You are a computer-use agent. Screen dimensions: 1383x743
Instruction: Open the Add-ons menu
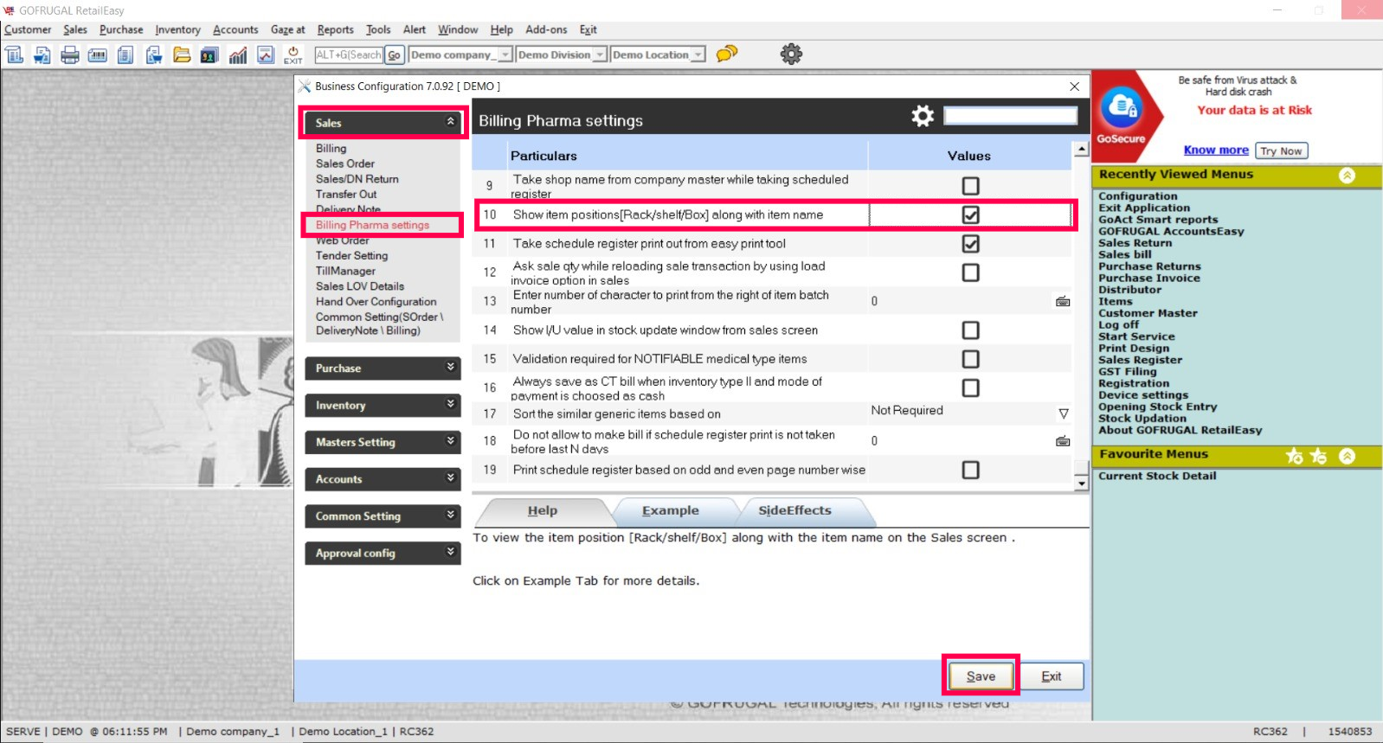click(x=546, y=29)
